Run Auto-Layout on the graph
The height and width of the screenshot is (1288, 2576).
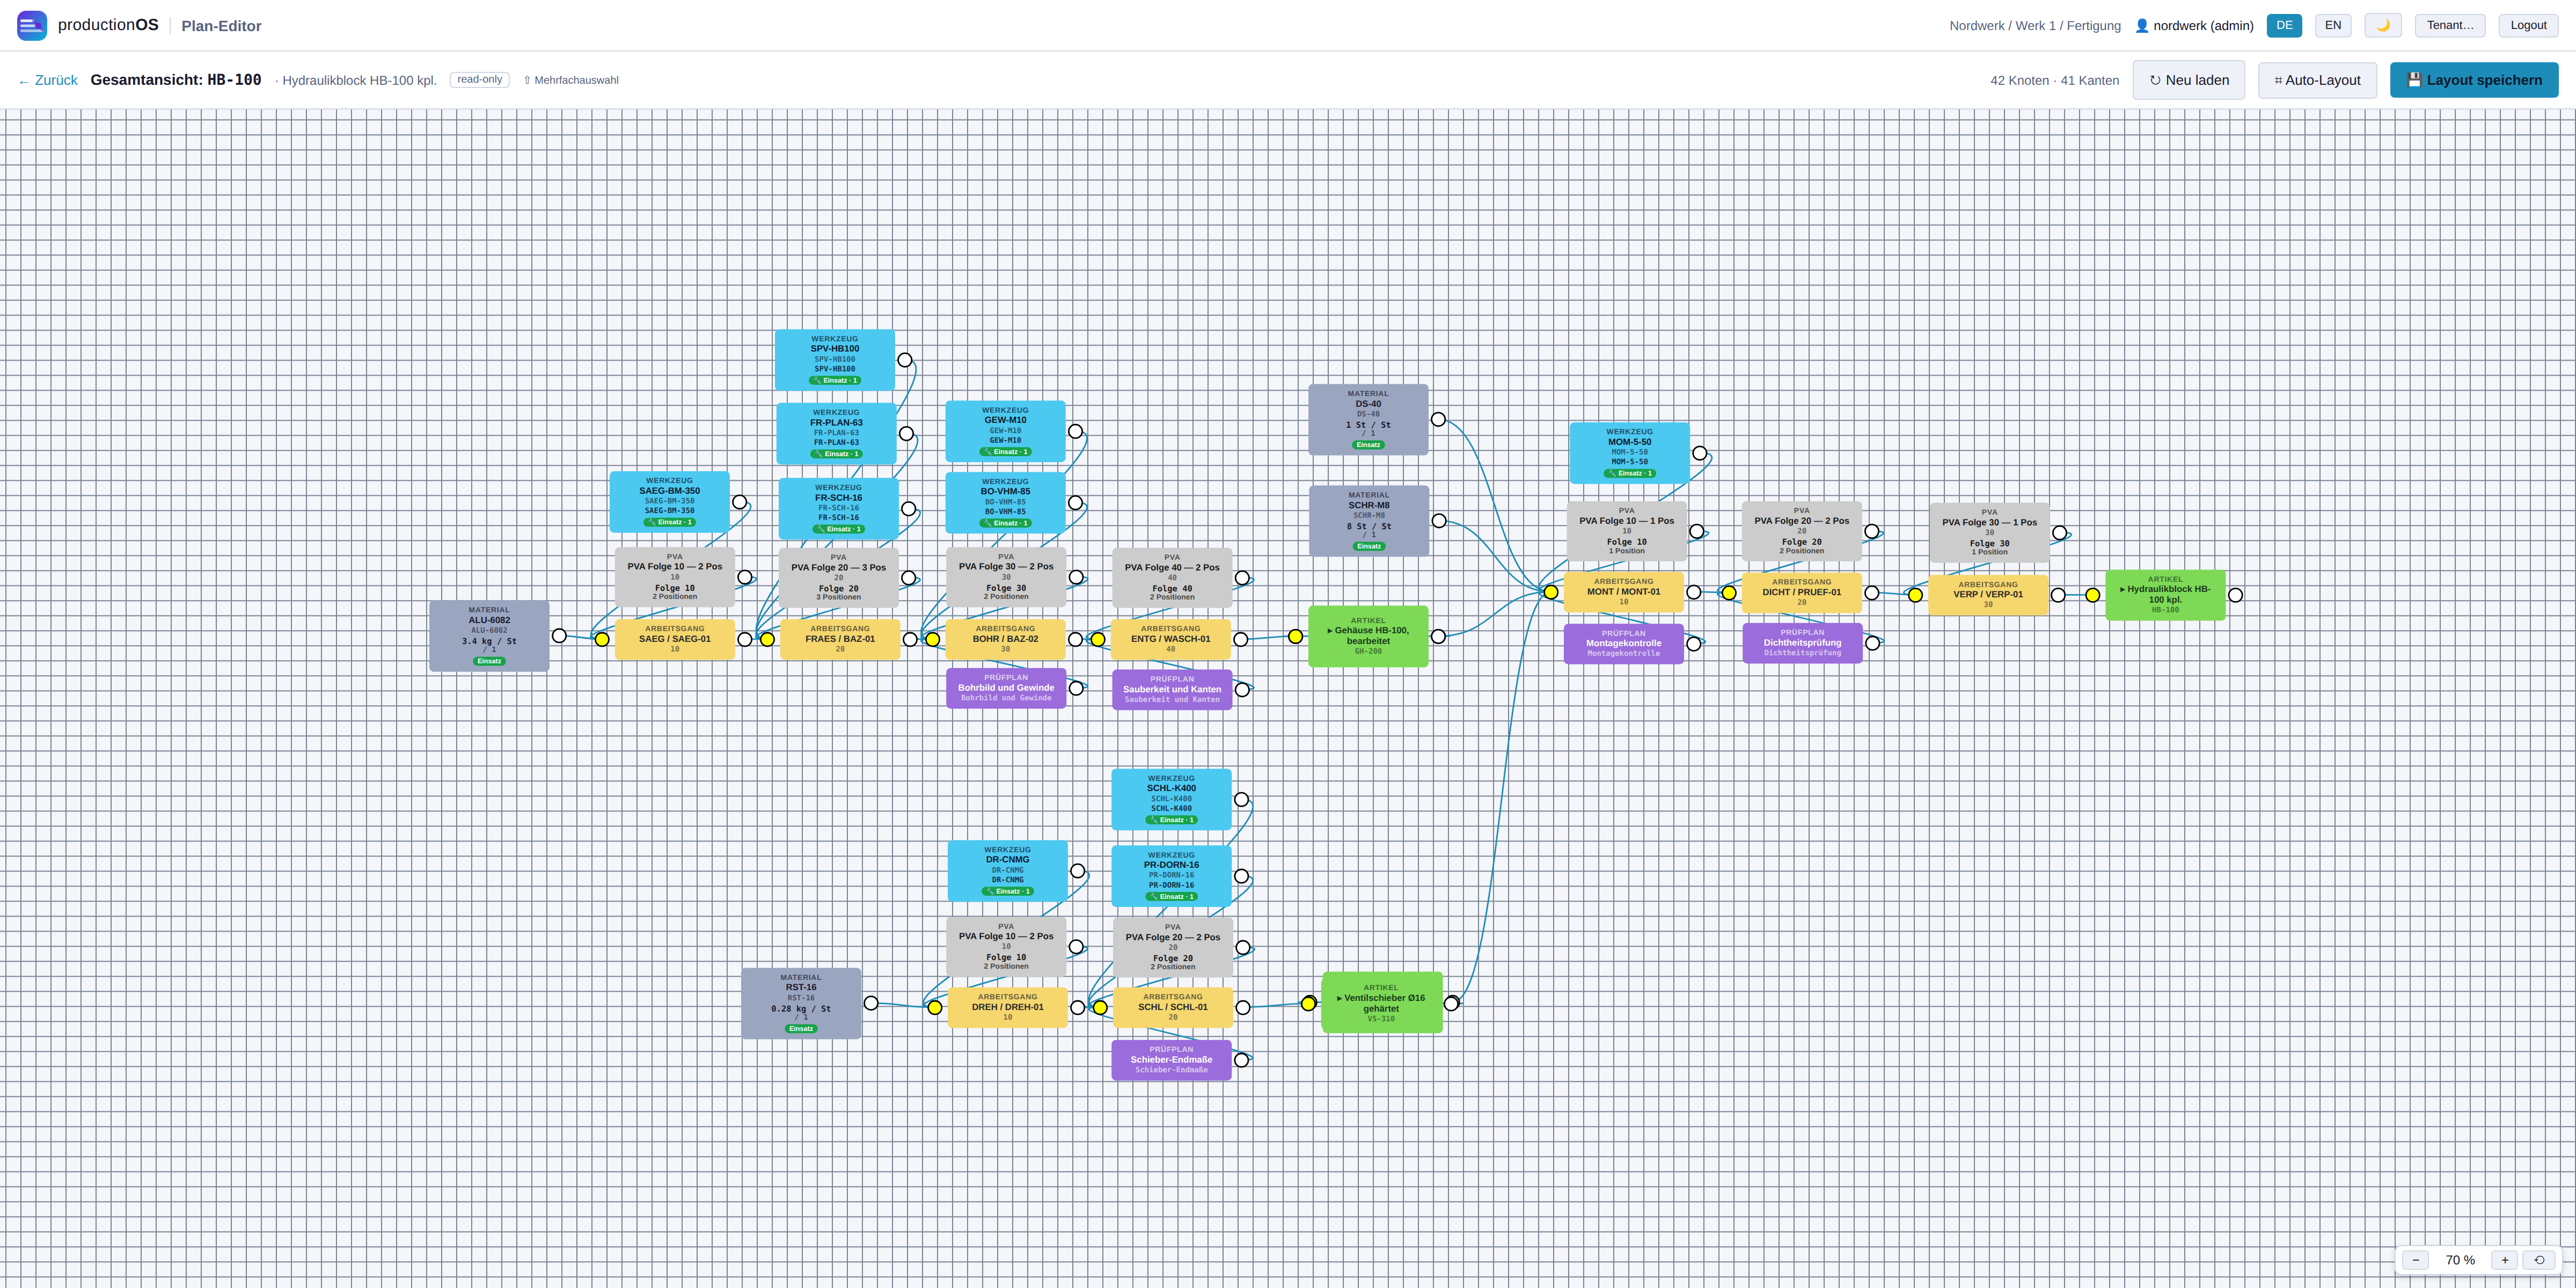coord(2316,80)
